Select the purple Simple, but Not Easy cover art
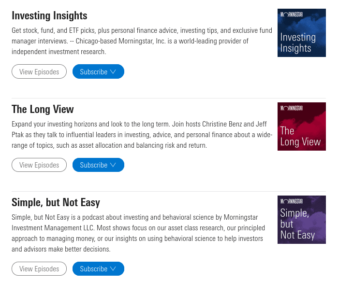The height and width of the screenshot is (281, 338). tap(302, 220)
